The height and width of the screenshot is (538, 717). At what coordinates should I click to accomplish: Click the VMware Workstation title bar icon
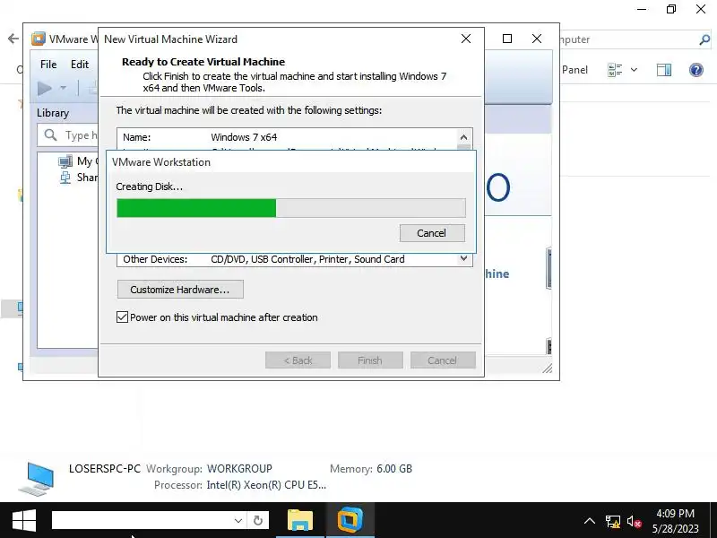[x=39, y=39]
